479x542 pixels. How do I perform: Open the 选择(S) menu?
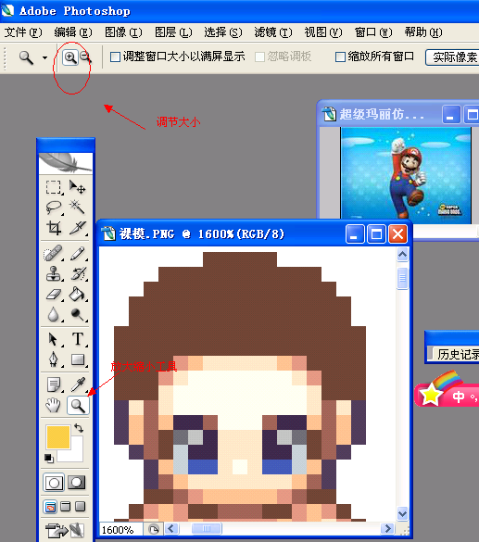[223, 32]
